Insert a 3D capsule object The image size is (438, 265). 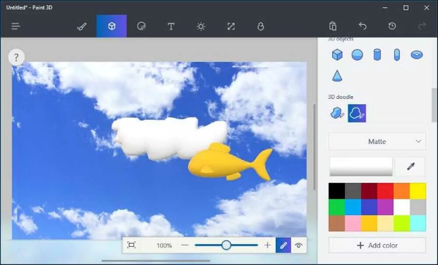[397, 55]
